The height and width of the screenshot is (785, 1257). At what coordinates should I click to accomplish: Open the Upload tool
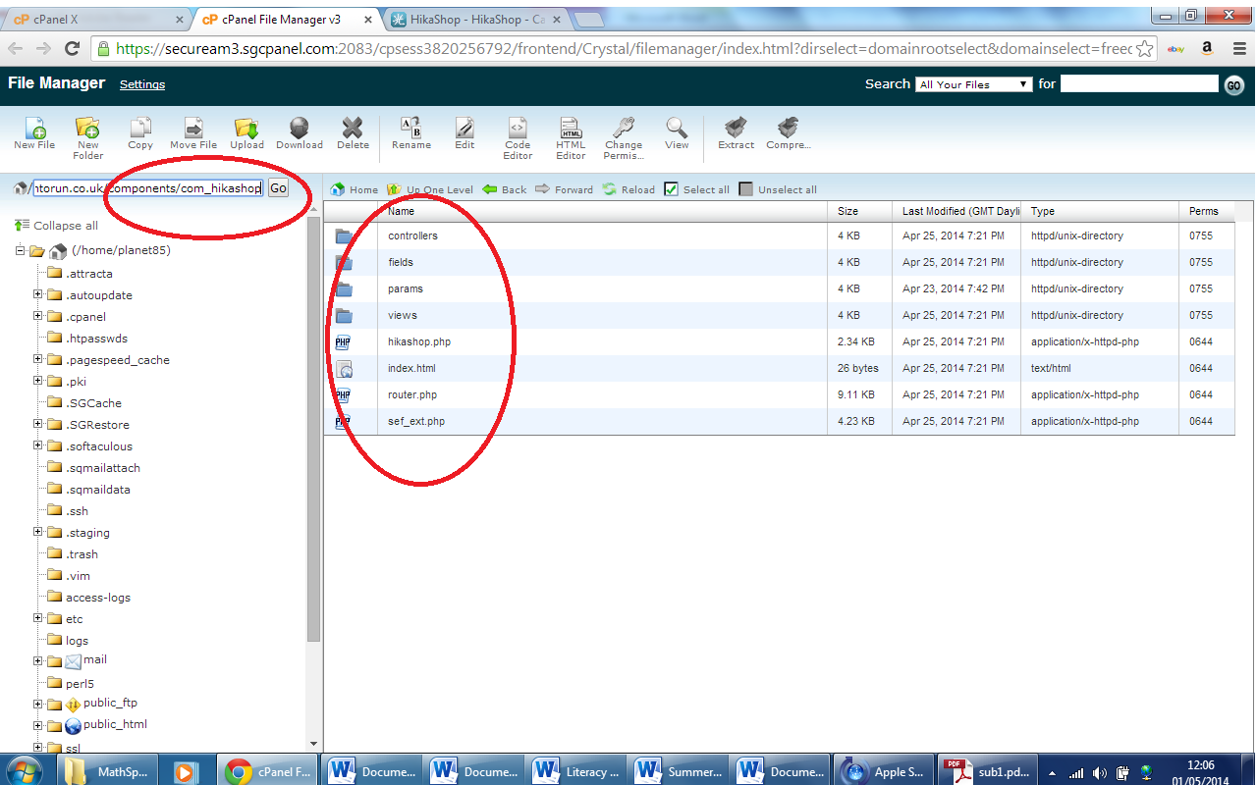246,128
